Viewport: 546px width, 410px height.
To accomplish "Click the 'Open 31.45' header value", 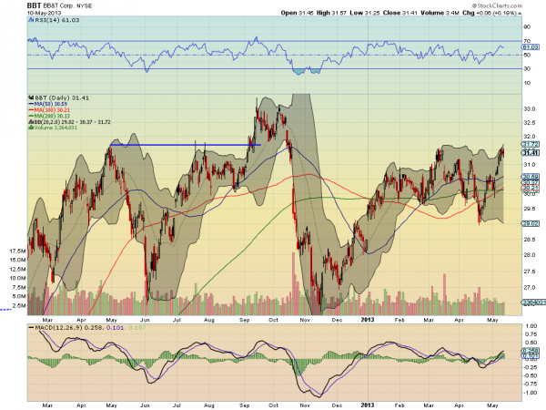I will 297,13.
